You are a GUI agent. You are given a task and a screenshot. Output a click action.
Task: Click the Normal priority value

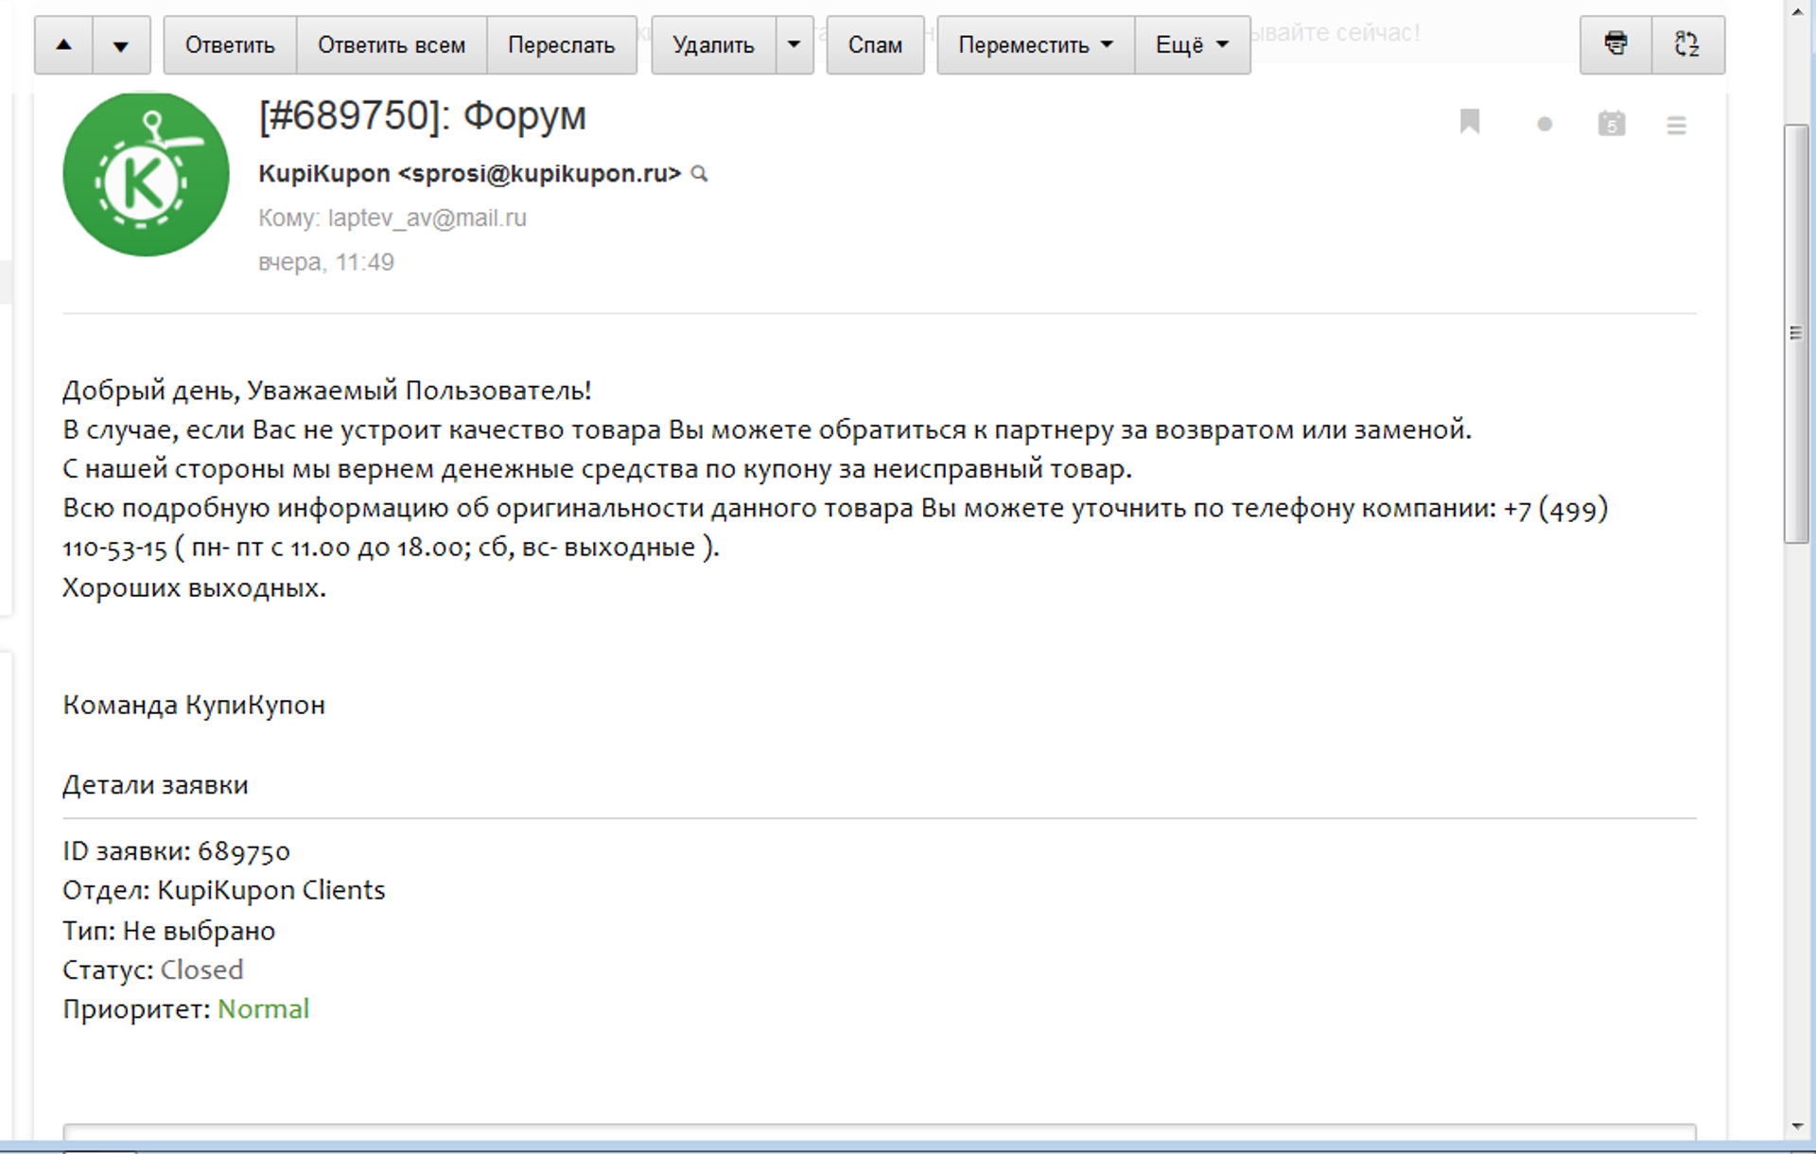tap(263, 1010)
